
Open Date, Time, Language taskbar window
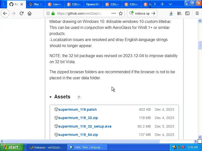point(87,147)
